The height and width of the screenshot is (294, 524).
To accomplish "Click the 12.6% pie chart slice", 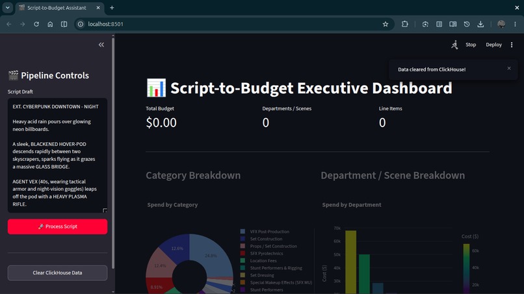I will point(177,249).
